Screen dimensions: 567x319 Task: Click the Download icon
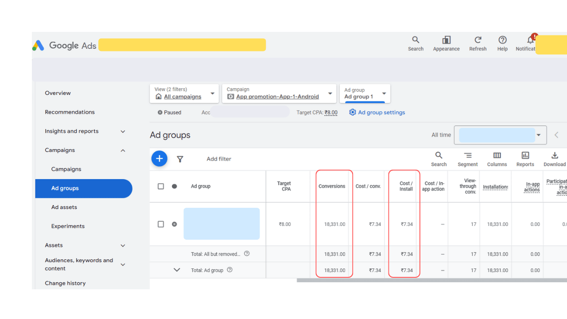coord(555,156)
